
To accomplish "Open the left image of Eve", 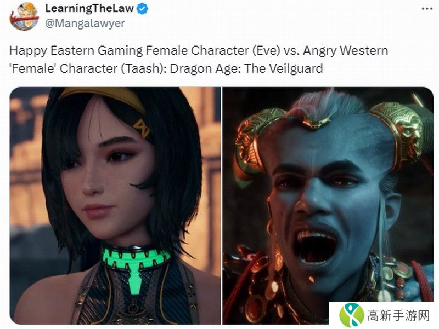I will (115, 205).
